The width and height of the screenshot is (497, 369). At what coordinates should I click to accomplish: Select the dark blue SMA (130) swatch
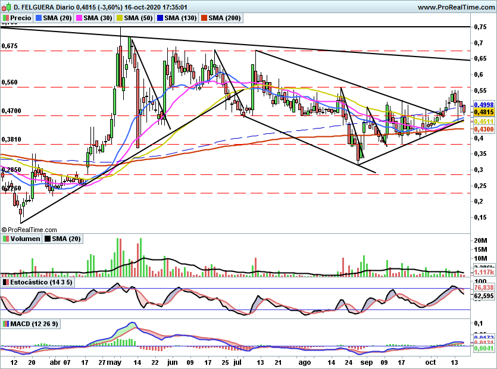pos(160,18)
